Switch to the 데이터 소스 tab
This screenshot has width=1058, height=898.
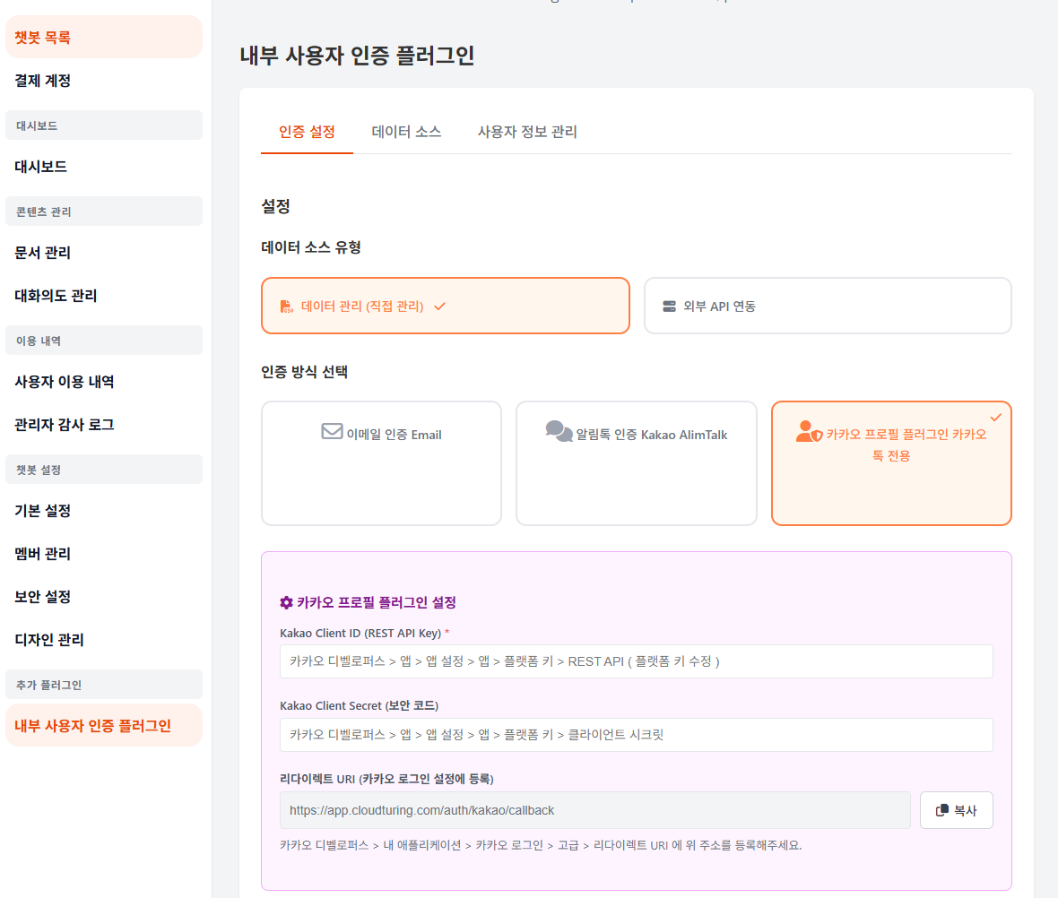(x=406, y=131)
